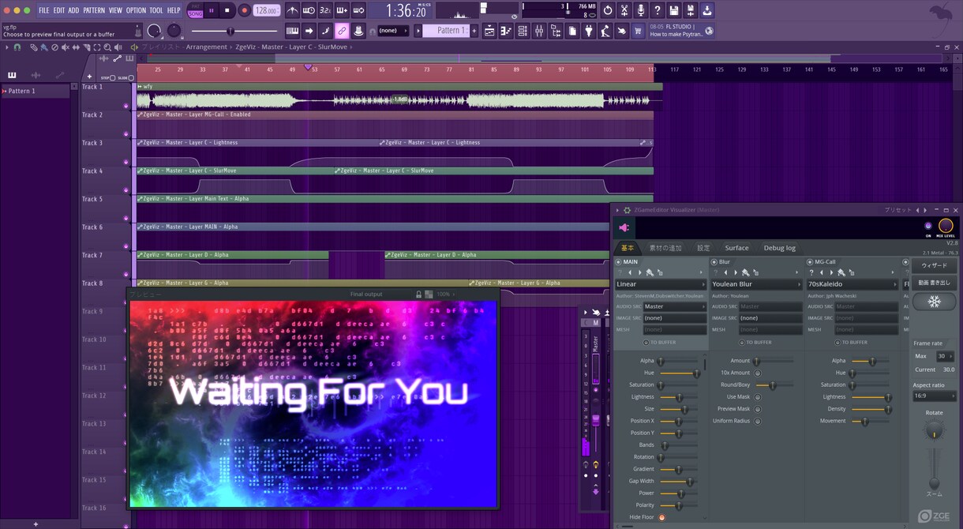Viewport: 963px width, 529px height.
Task: Open the 70sKaleido effect dropdown
Action: click(x=852, y=284)
